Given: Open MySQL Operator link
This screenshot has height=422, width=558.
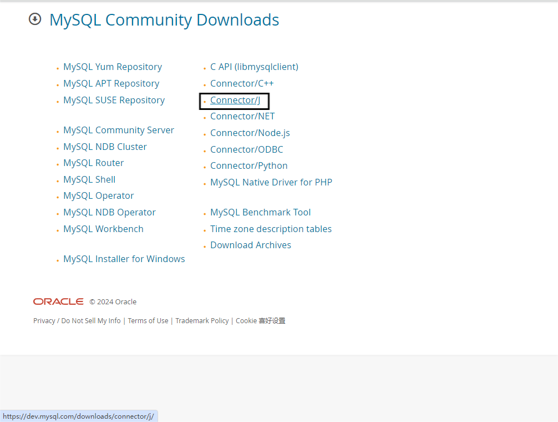Looking at the screenshot, I should [x=99, y=196].
